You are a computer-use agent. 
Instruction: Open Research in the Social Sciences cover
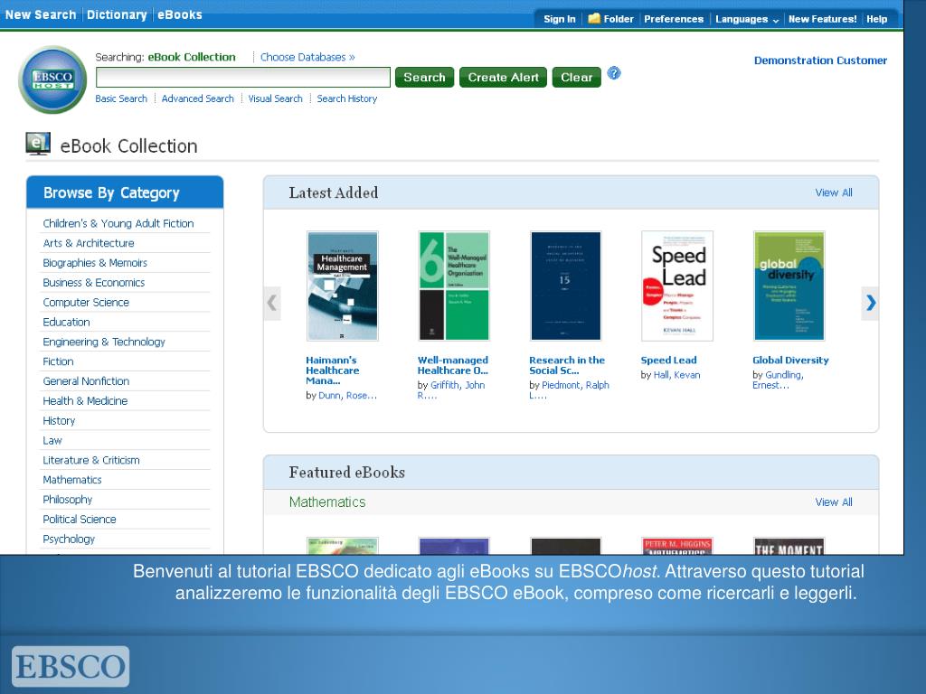point(566,286)
